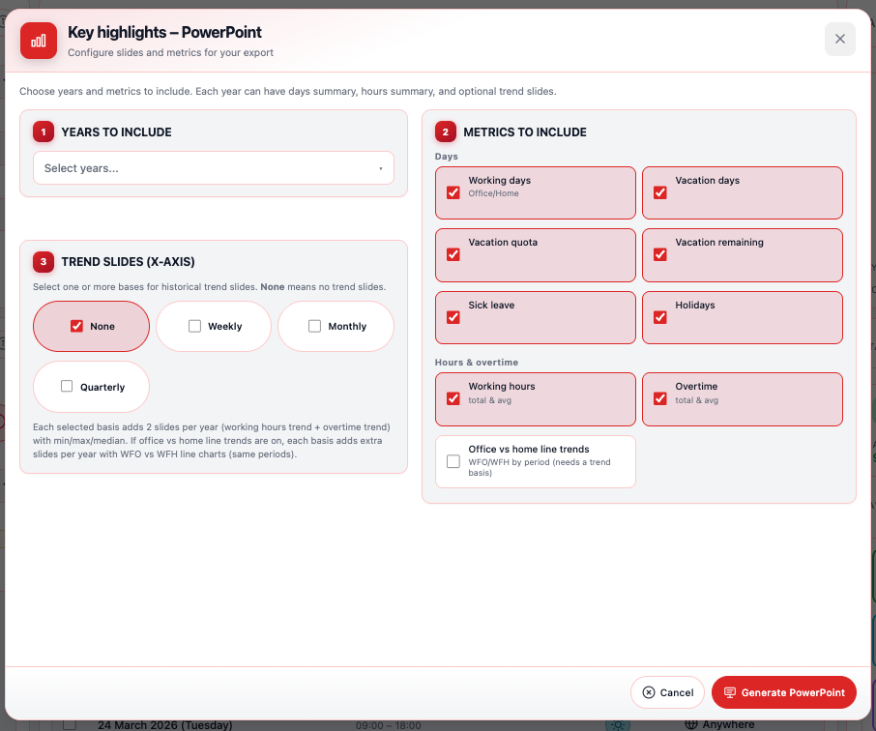The image size is (876, 731).
Task: Disable the Overtime metric
Action: 660,398
